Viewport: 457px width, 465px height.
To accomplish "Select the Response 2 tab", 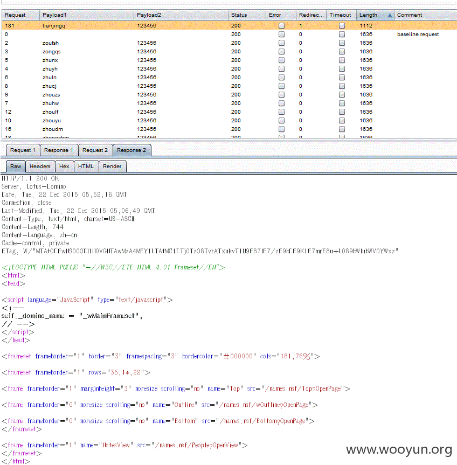I will tap(131, 150).
